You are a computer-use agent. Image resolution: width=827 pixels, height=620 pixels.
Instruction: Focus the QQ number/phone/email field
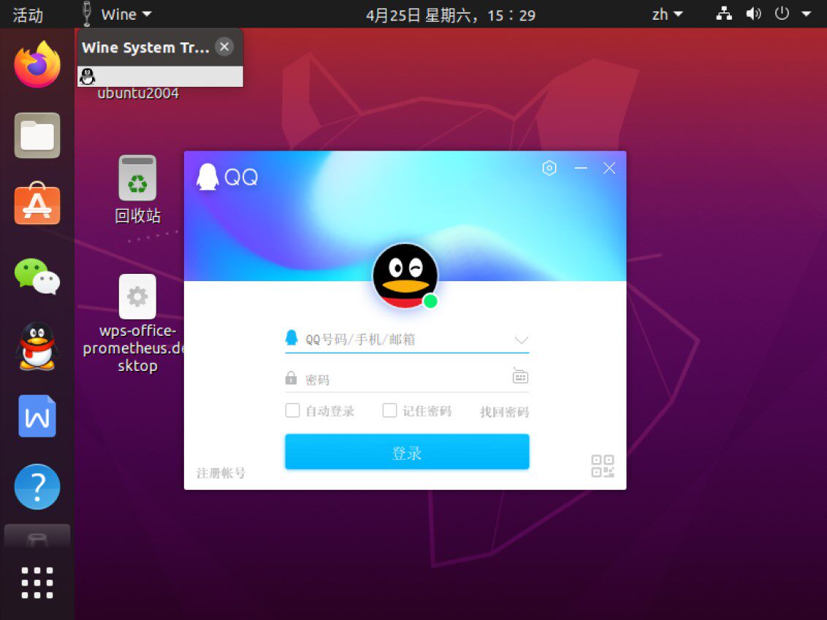click(x=407, y=339)
